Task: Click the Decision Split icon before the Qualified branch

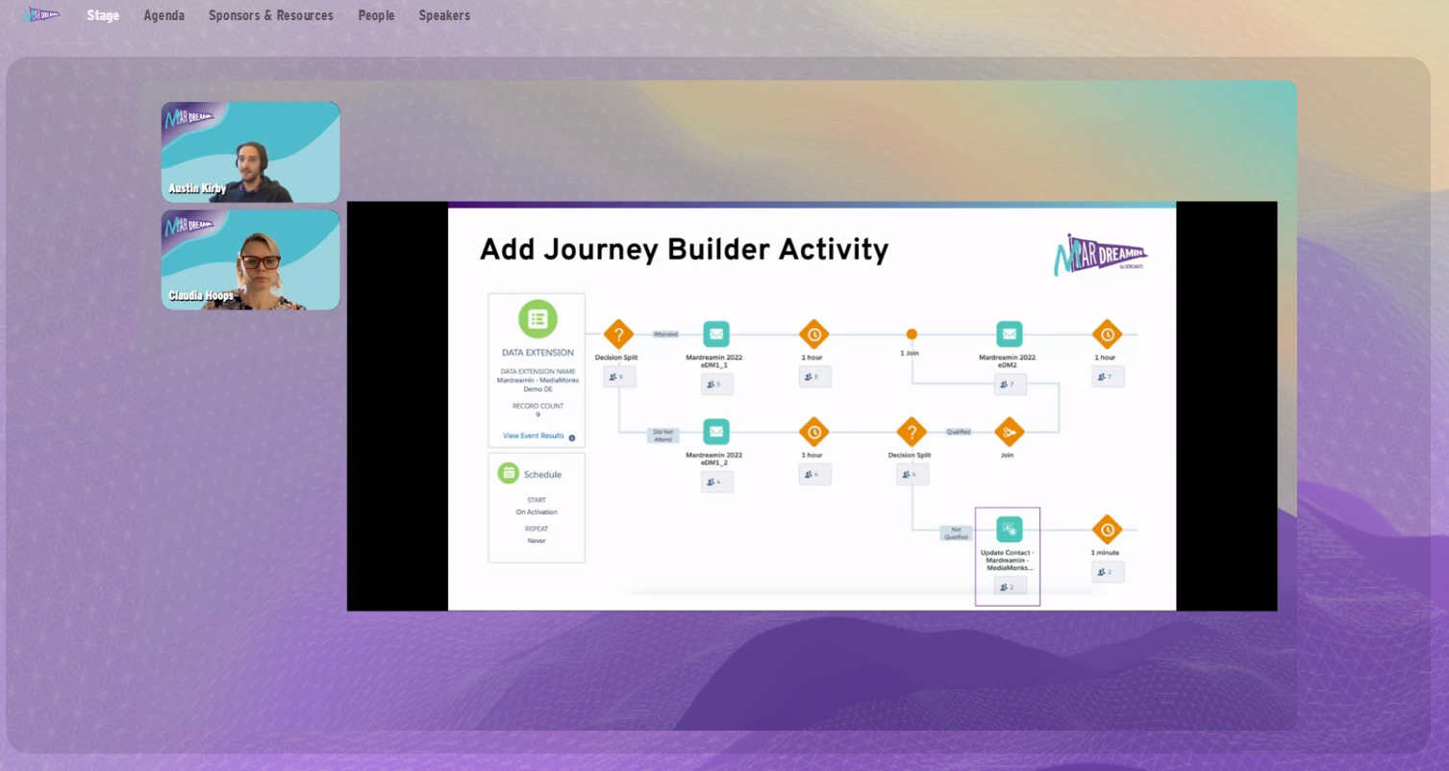Action: (912, 432)
